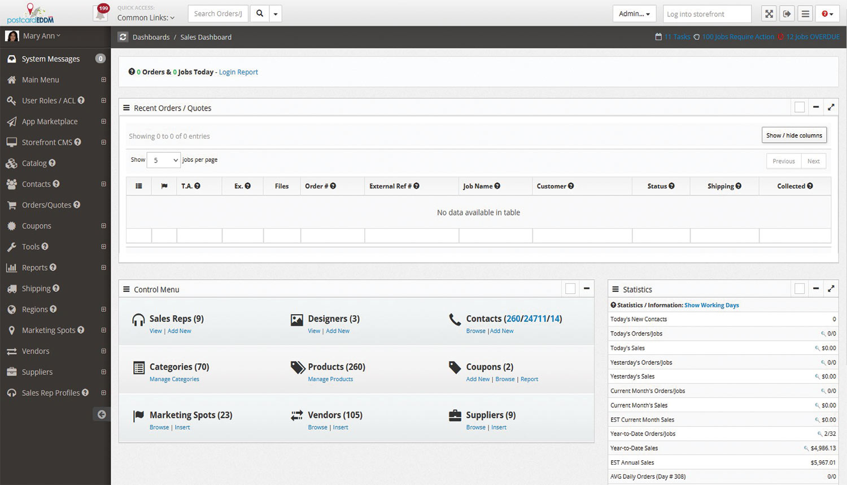The image size is (847, 485).
Task: Open the Admin dropdown menu
Action: click(x=634, y=13)
